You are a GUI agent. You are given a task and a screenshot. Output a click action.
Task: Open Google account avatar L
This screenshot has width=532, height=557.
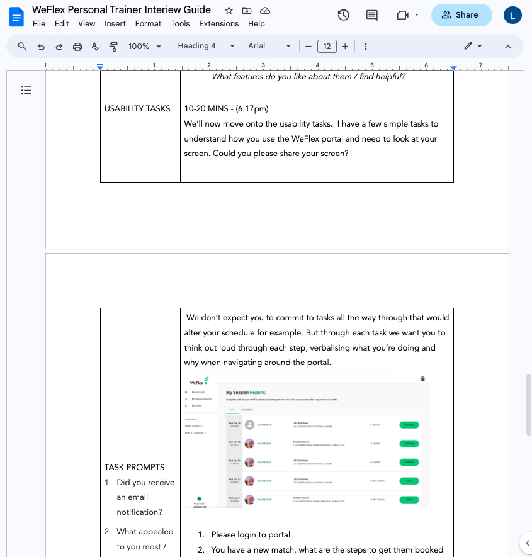[x=512, y=15]
